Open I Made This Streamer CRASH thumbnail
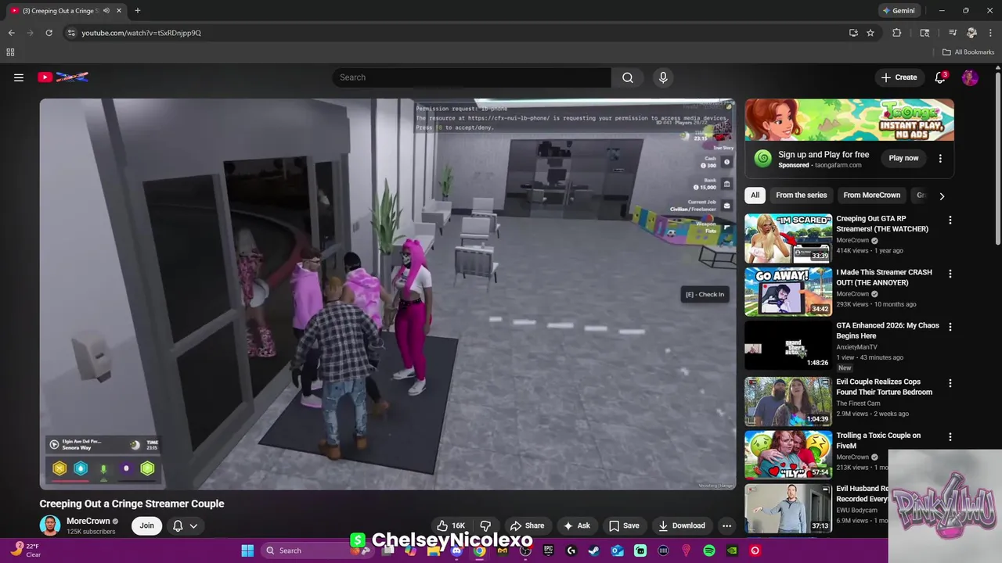 (788, 292)
